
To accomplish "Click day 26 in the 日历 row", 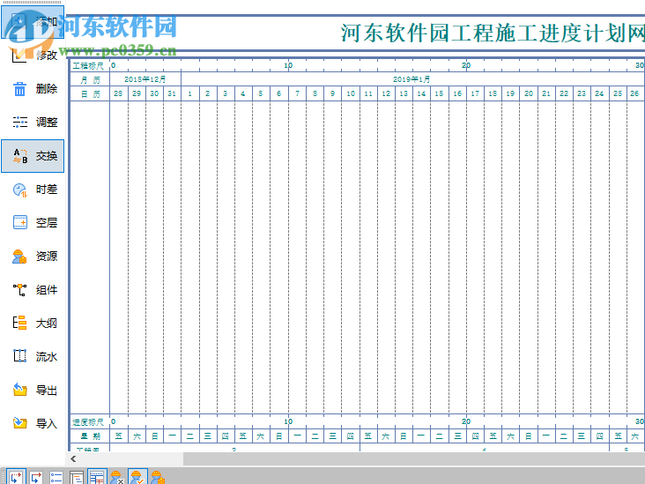I will (x=634, y=93).
